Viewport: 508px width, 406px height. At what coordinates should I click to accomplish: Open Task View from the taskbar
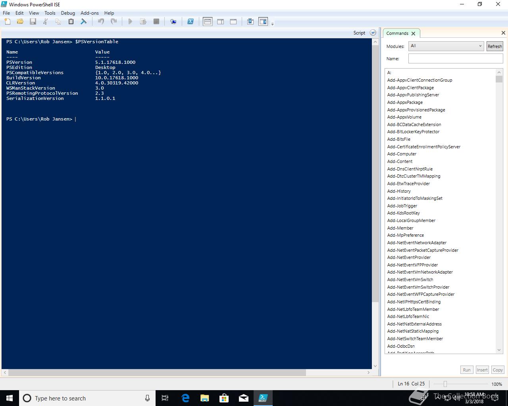click(x=165, y=398)
